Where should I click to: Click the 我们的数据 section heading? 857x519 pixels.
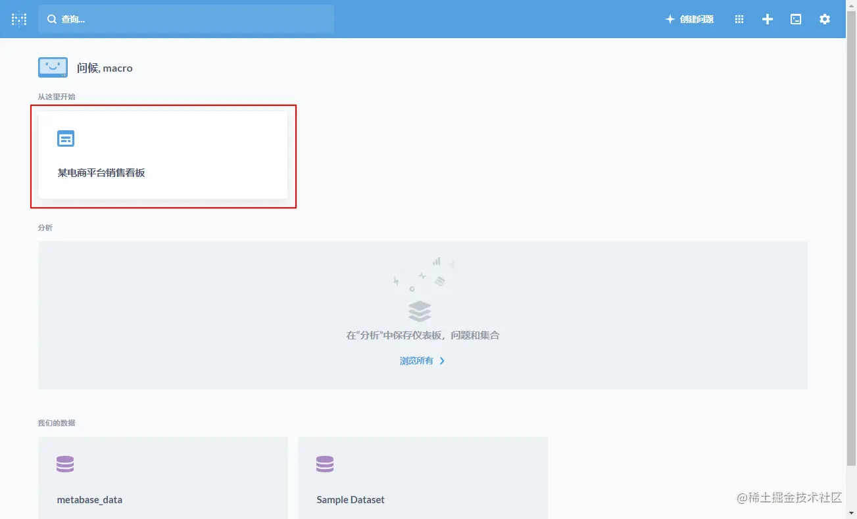[x=57, y=423]
